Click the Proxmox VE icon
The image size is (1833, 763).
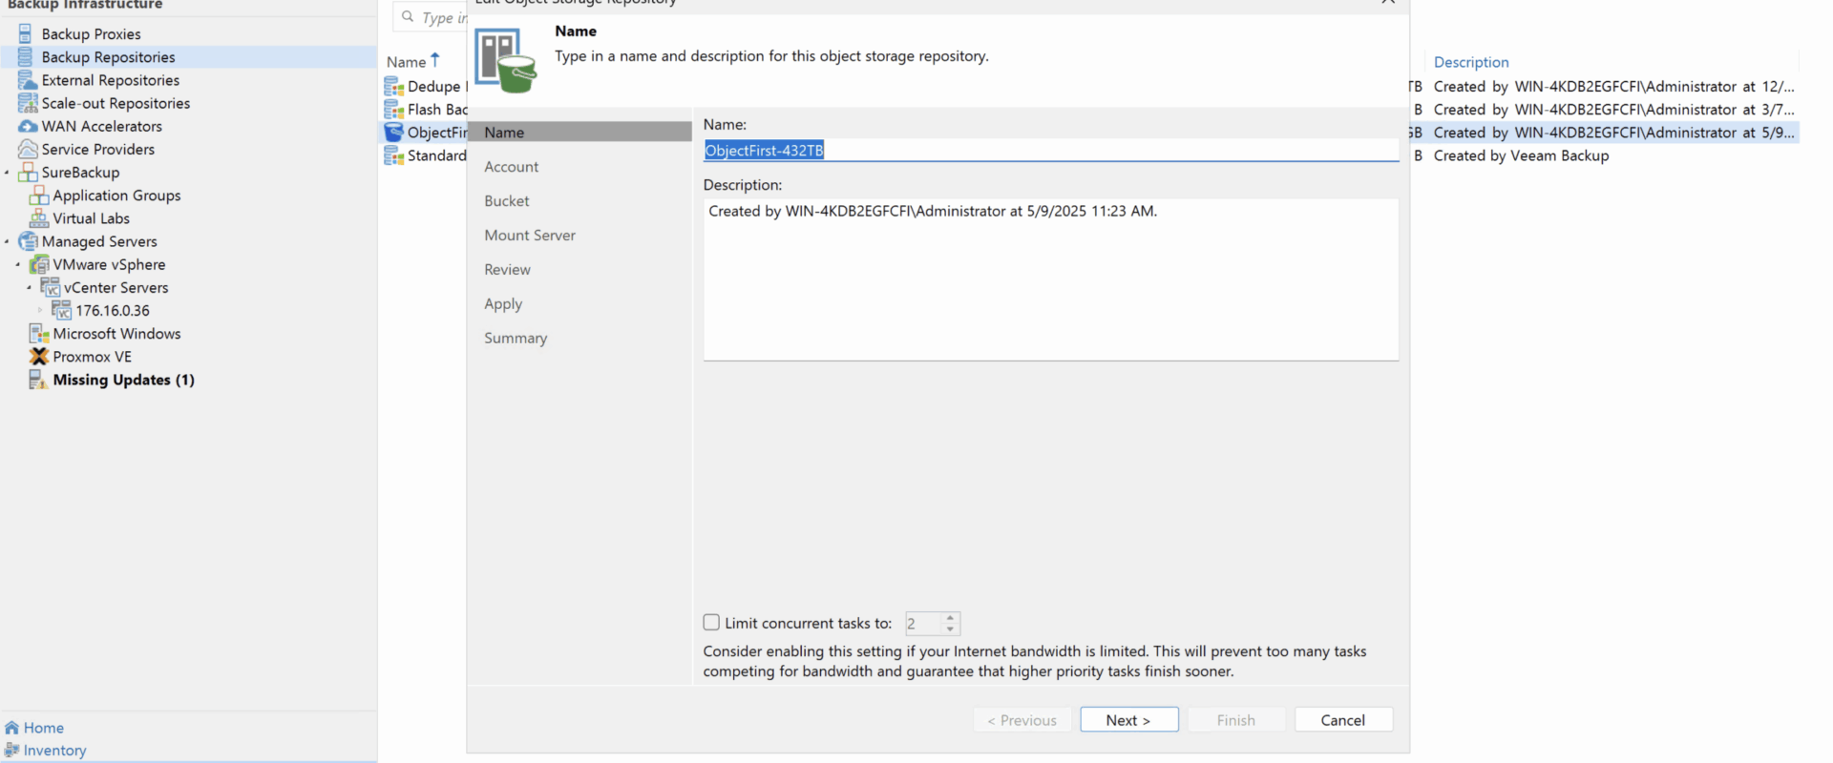coord(39,357)
